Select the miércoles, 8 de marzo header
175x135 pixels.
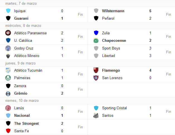coord(23,26)
